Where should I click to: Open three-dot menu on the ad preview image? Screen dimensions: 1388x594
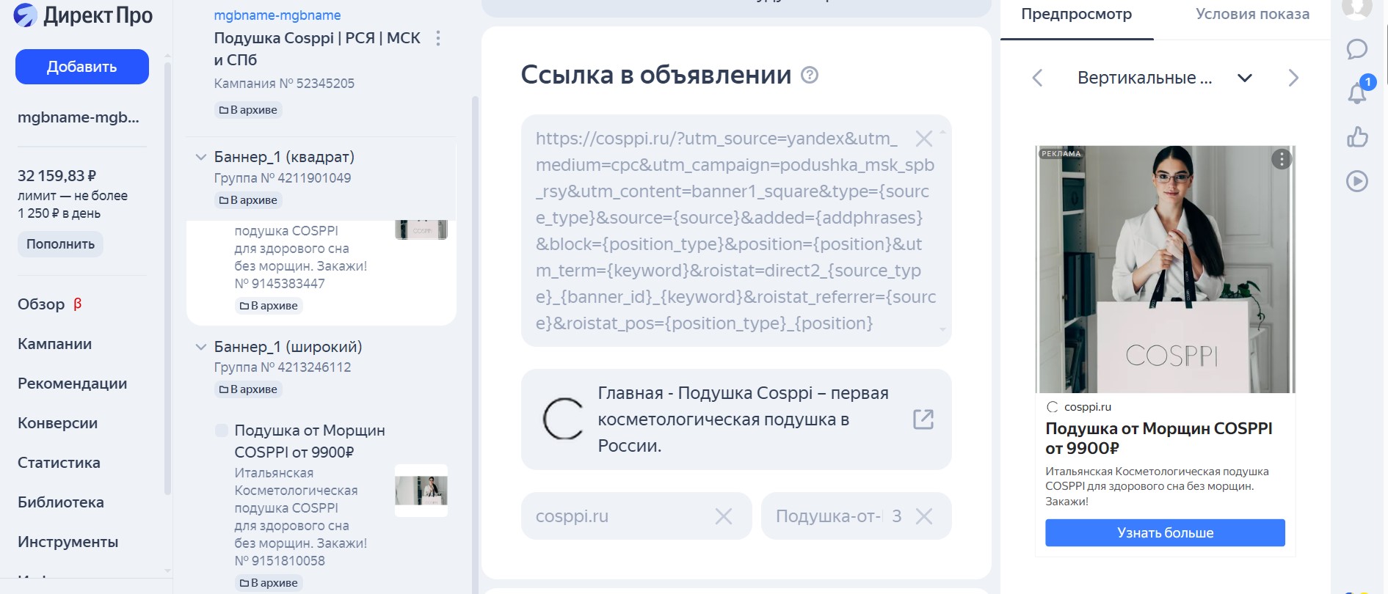tap(1282, 159)
